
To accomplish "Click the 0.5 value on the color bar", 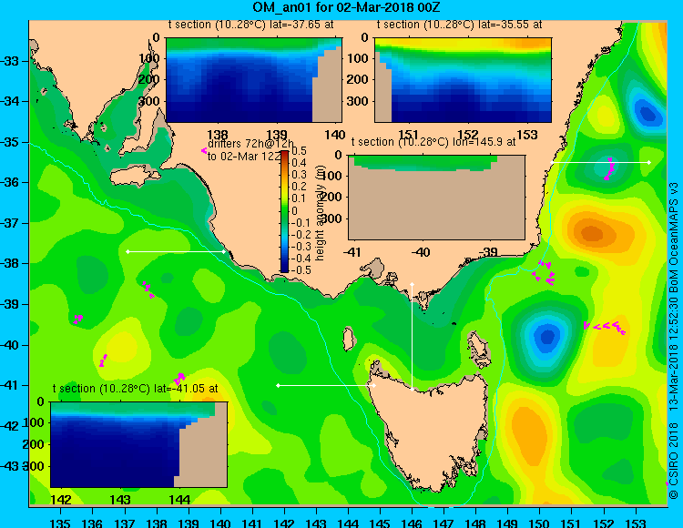I will pos(299,151).
